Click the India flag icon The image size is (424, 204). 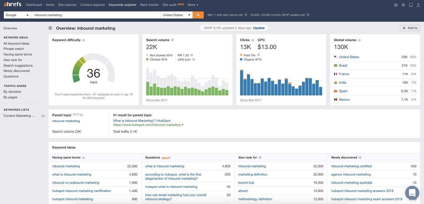click(x=336, y=82)
